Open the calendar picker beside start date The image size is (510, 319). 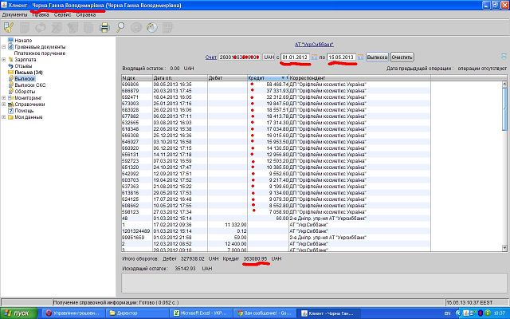[x=314, y=57]
